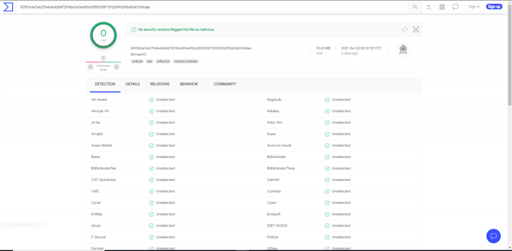The width and height of the screenshot is (512, 251).
Task: Click the reanalyze refresh icon
Action: (405, 29)
